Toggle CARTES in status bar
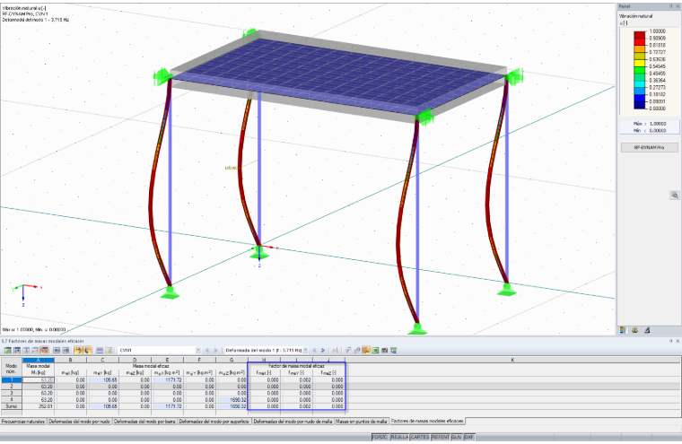 [x=420, y=437]
